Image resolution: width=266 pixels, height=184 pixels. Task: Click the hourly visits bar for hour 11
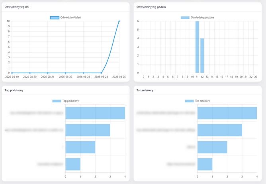click(x=197, y=47)
